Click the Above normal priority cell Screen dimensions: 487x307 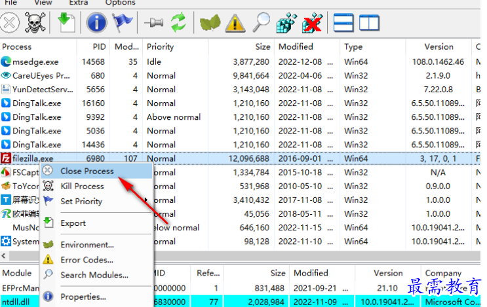pos(174,117)
